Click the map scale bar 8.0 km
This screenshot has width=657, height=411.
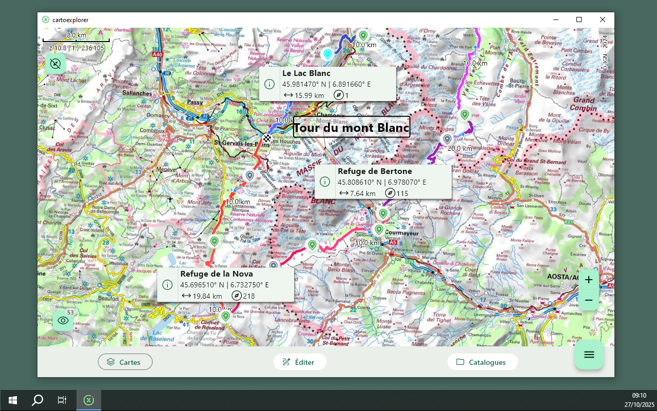point(76,38)
